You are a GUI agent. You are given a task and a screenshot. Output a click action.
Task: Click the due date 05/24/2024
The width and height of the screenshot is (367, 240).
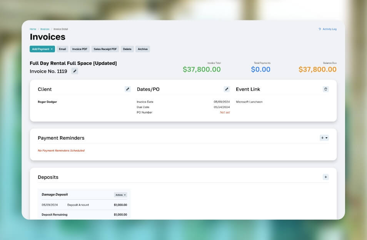[x=222, y=107]
